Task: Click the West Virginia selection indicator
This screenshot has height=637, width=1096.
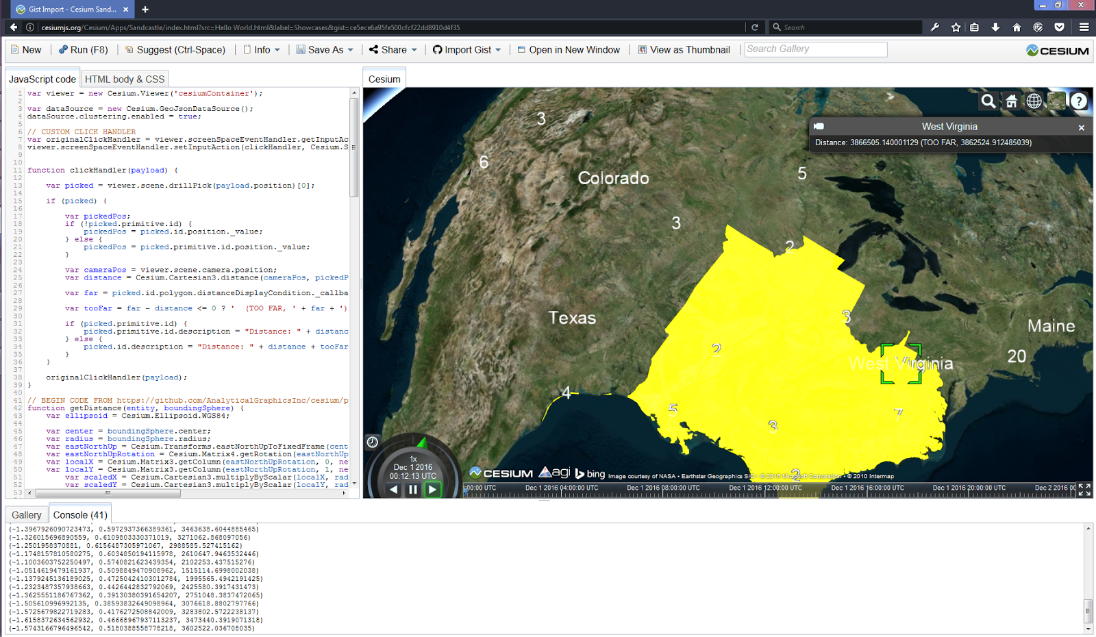Action: tap(901, 364)
